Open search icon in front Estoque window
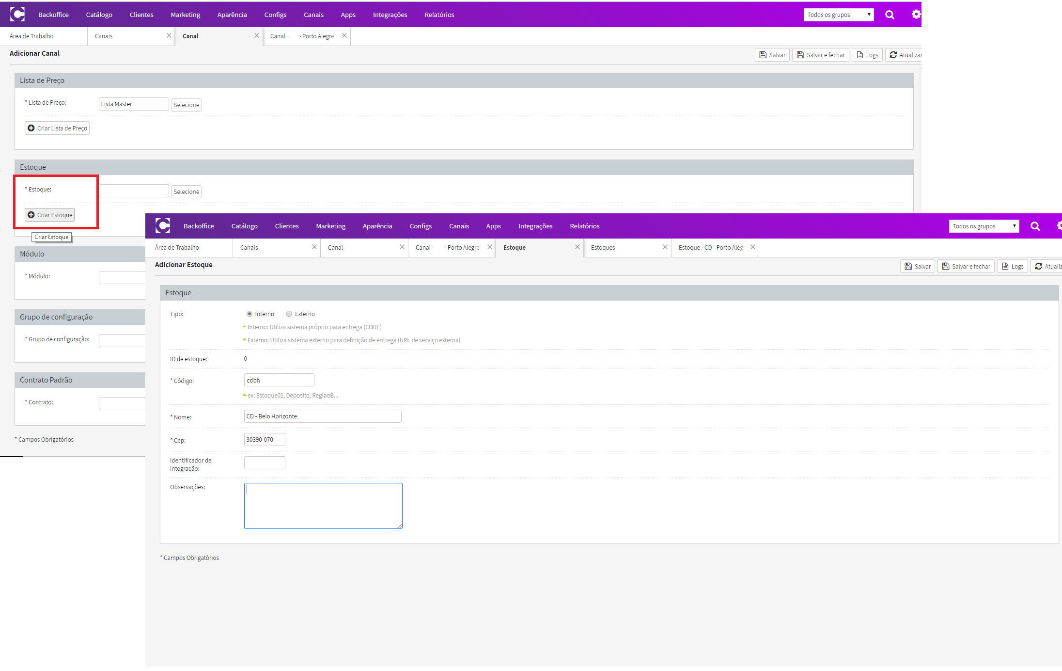Image resolution: width=1062 pixels, height=671 pixels. click(1035, 226)
